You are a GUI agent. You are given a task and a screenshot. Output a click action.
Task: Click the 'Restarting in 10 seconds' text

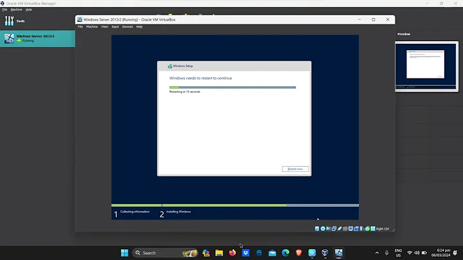[x=185, y=92]
